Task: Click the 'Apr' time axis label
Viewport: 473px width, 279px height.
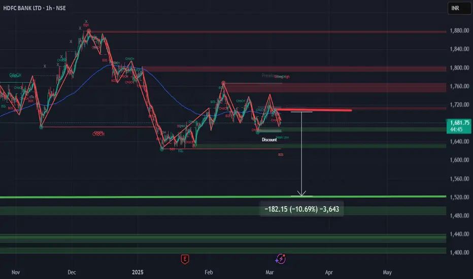Action: (x=329, y=272)
